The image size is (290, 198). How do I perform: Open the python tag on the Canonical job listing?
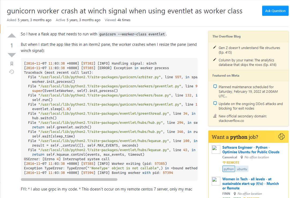pos(229,169)
